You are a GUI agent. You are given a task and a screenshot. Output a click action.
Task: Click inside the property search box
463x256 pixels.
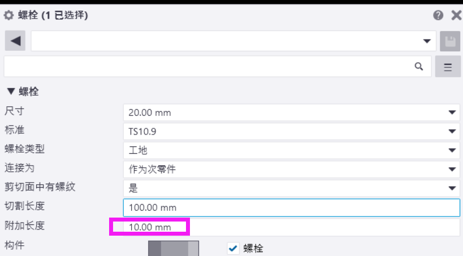click(209, 66)
